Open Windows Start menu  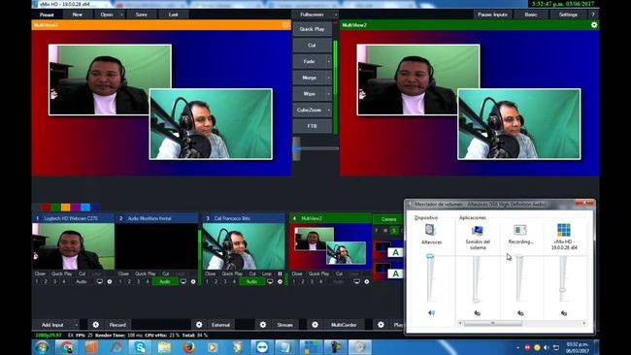pos(42,347)
